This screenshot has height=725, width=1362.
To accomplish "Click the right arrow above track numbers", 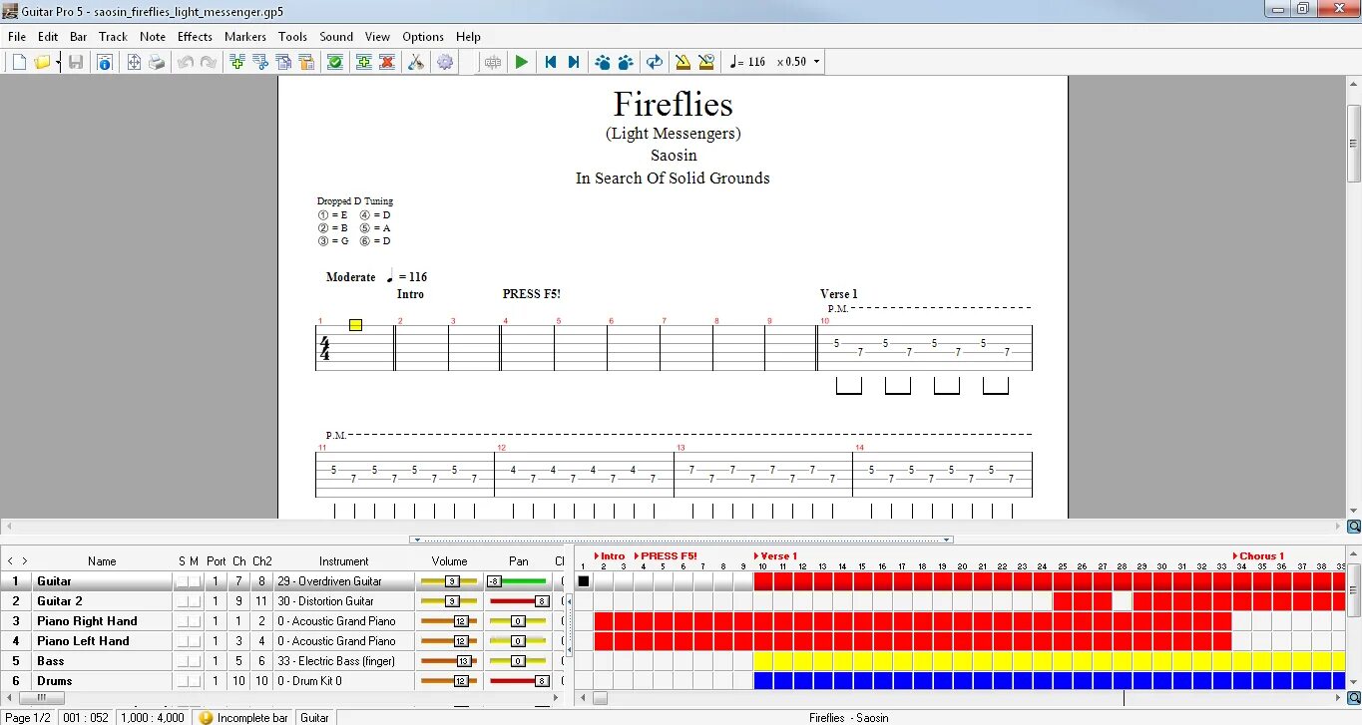I will 25,561.
